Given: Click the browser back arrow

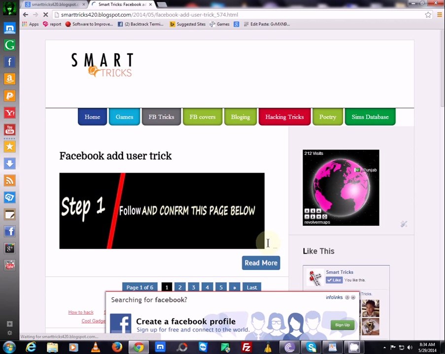Looking at the screenshot, I should [x=26, y=15].
